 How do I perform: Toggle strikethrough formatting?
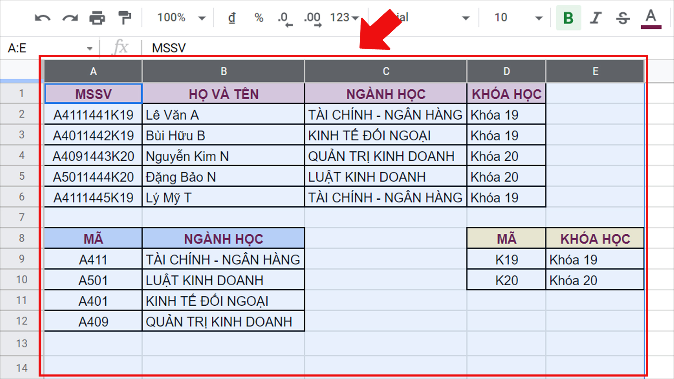pyautogui.click(x=622, y=18)
